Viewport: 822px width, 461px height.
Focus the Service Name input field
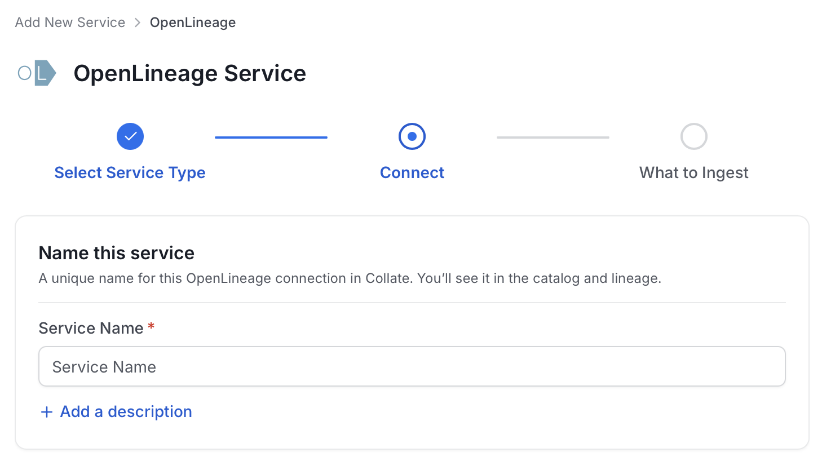(412, 366)
